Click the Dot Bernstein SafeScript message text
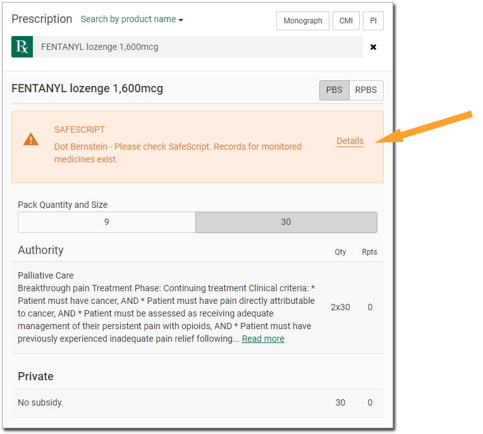This screenshot has height=434, width=483. pos(178,153)
